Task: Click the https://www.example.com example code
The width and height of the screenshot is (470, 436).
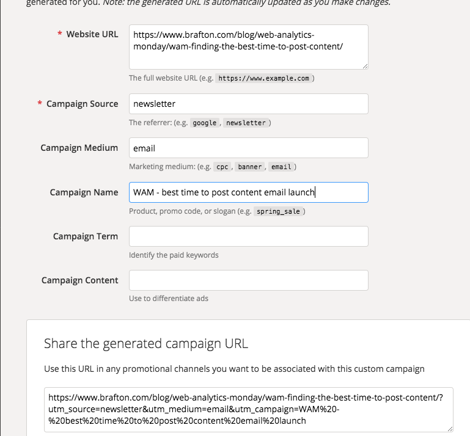Action: point(264,79)
